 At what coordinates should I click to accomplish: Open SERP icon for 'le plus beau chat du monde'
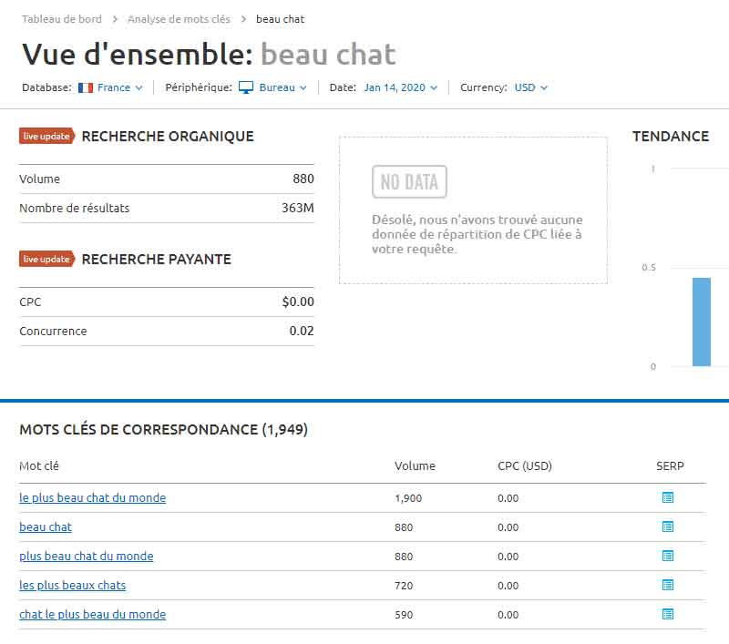click(x=668, y=497)
